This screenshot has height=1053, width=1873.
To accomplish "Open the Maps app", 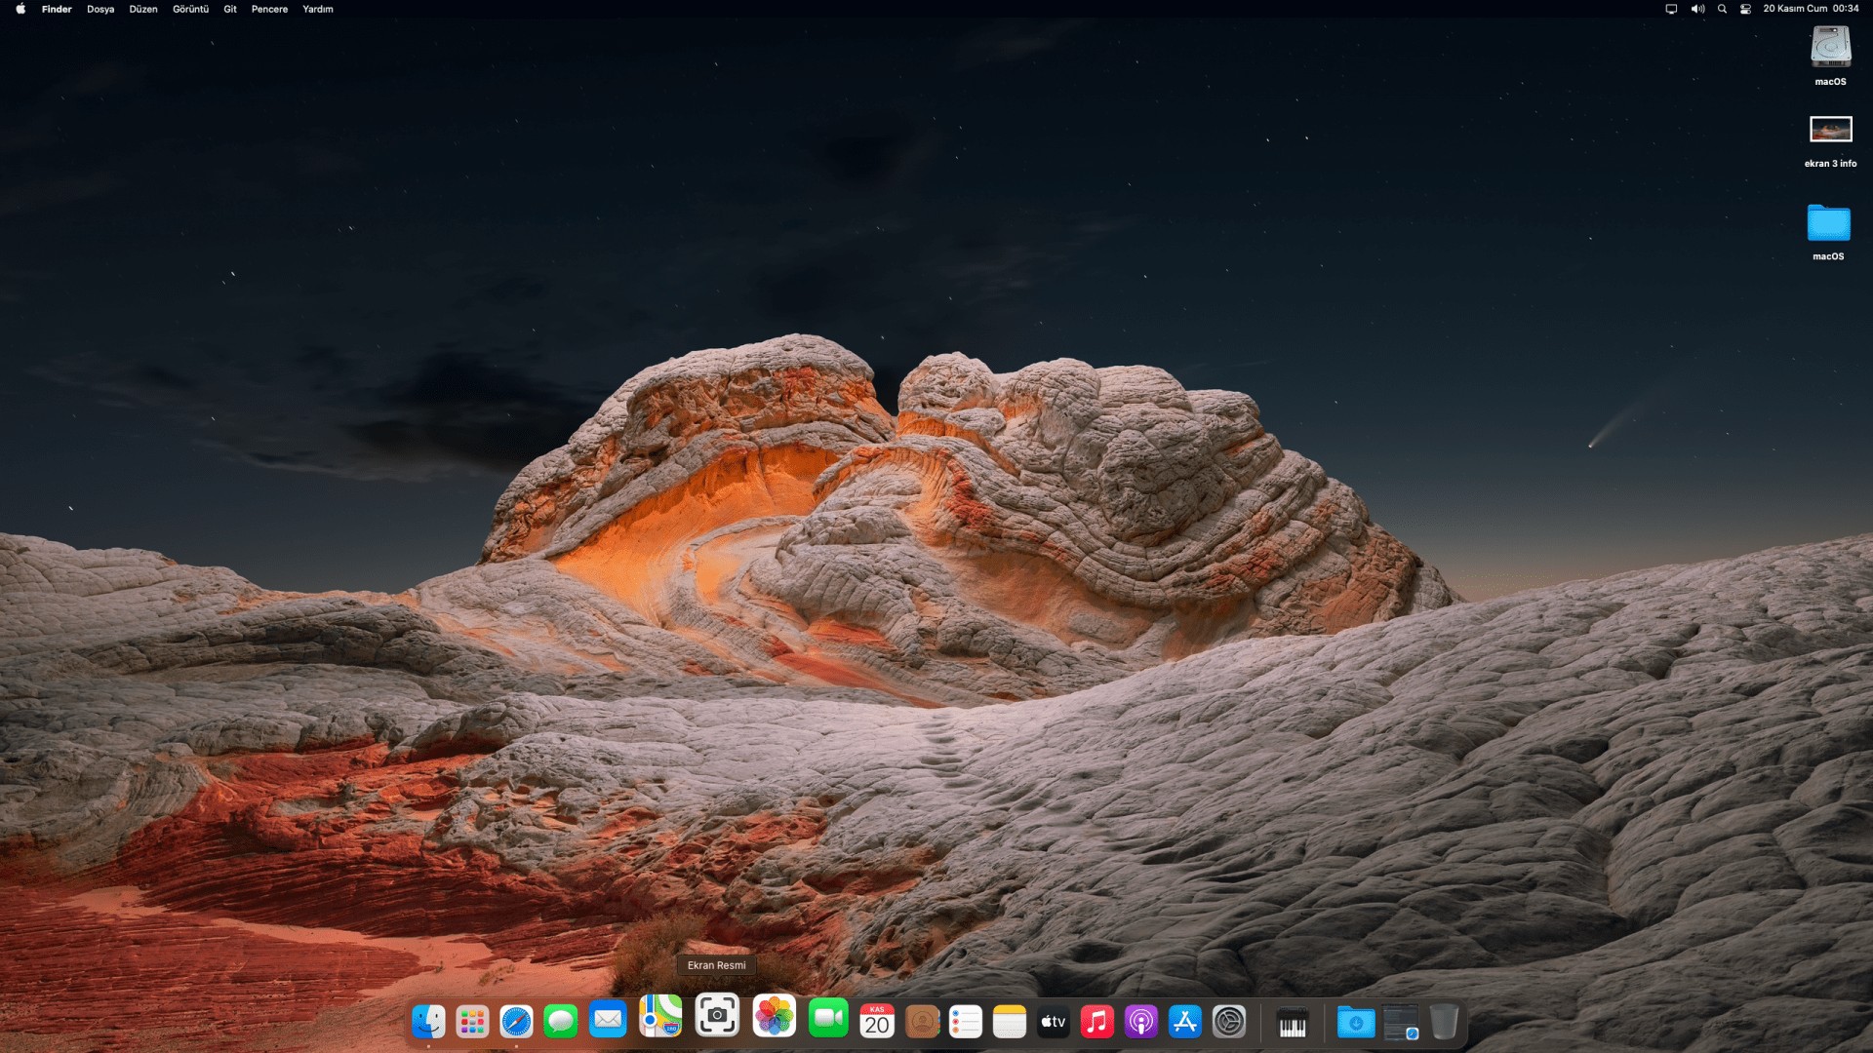I will tap(661, 1022).
